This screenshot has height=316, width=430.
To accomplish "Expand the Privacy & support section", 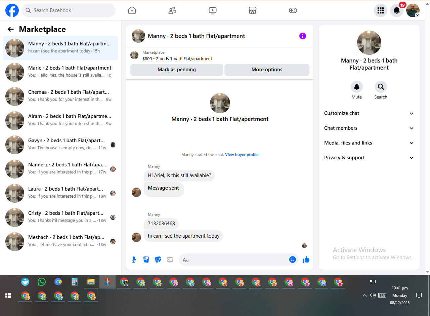I will [x=369, y=158].
